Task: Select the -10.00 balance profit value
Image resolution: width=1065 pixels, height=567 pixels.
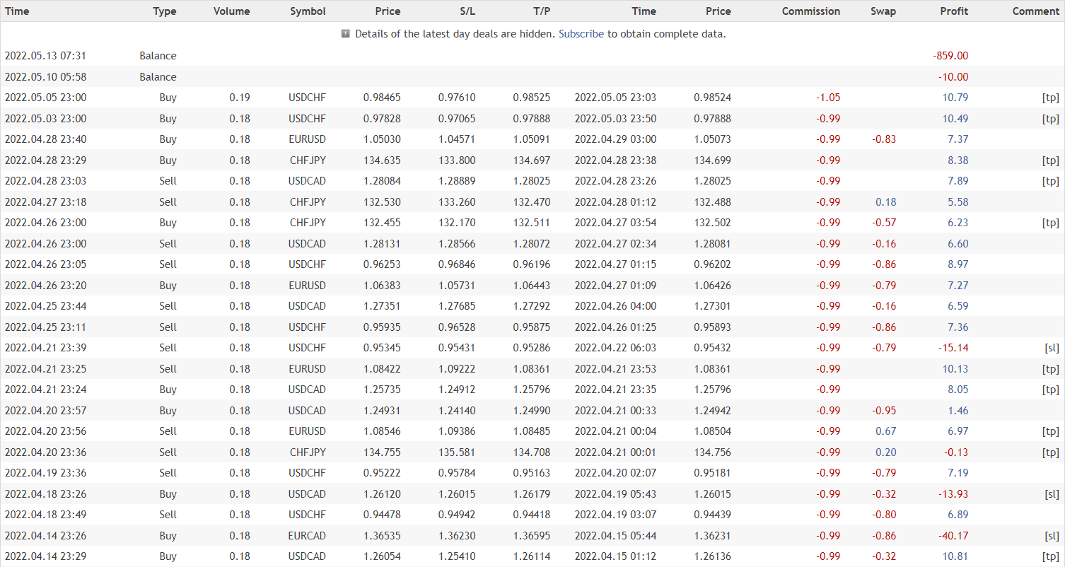Action: (953, 77)
